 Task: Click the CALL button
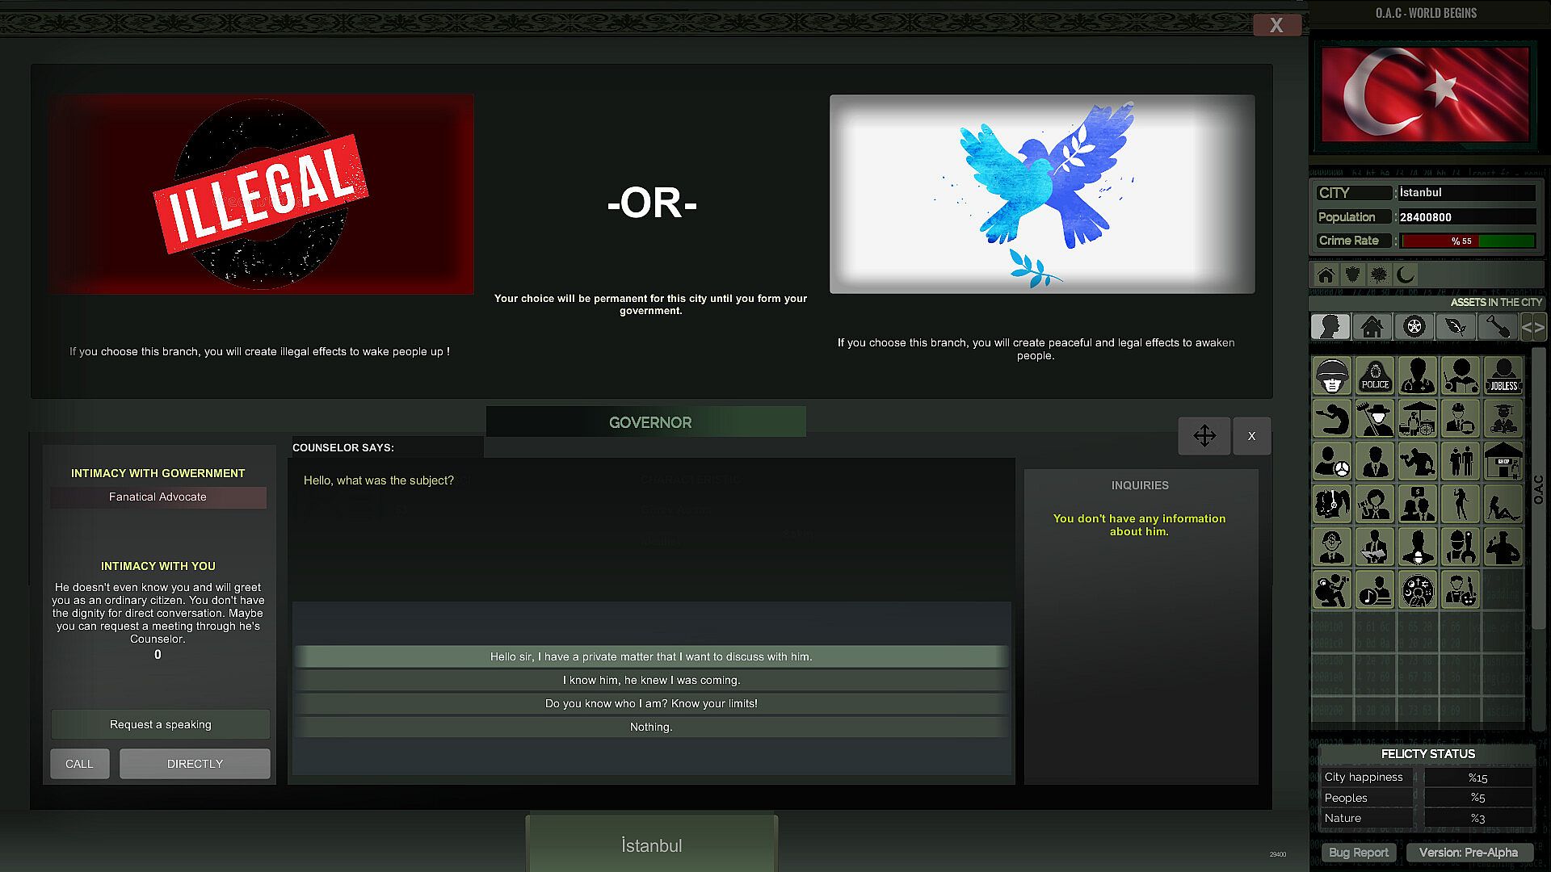[79, 764]
